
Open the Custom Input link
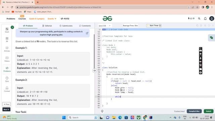179,111
